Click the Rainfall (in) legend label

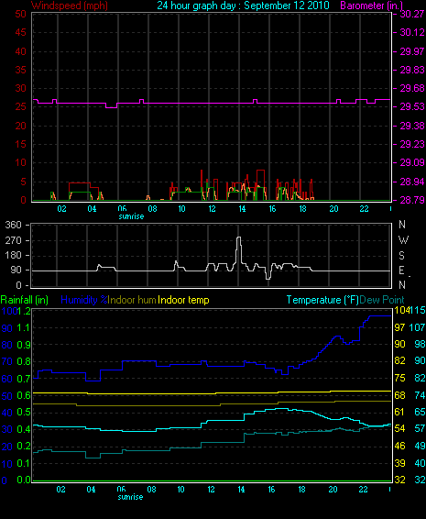(x=25, y=300)
